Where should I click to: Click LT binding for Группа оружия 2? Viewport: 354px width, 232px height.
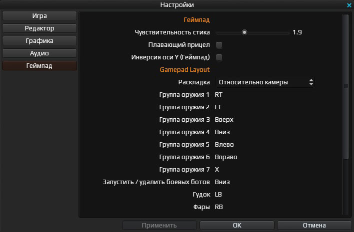pos(218,107)
